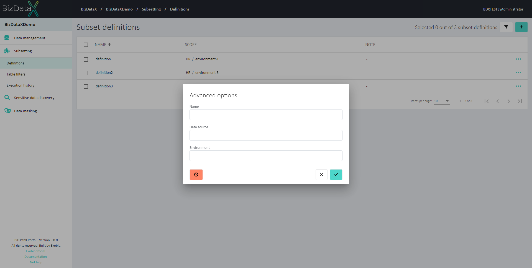Click the Definitions breadcrumb

[x=180, y=9]
